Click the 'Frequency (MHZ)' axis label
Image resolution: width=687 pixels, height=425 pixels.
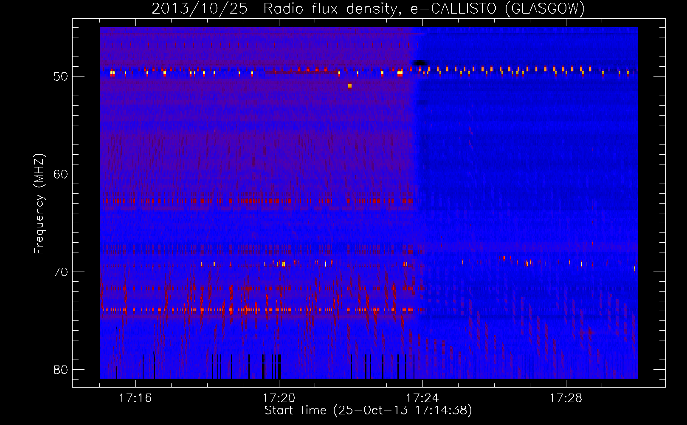pyautogui.click(x=39, y=204)
